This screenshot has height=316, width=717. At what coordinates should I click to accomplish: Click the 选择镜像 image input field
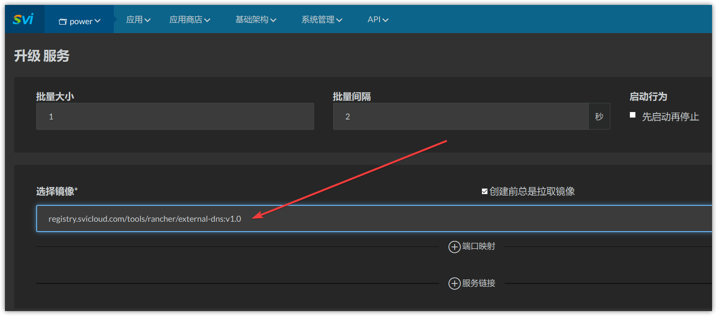pyautogui.click(x=375, y=219)
